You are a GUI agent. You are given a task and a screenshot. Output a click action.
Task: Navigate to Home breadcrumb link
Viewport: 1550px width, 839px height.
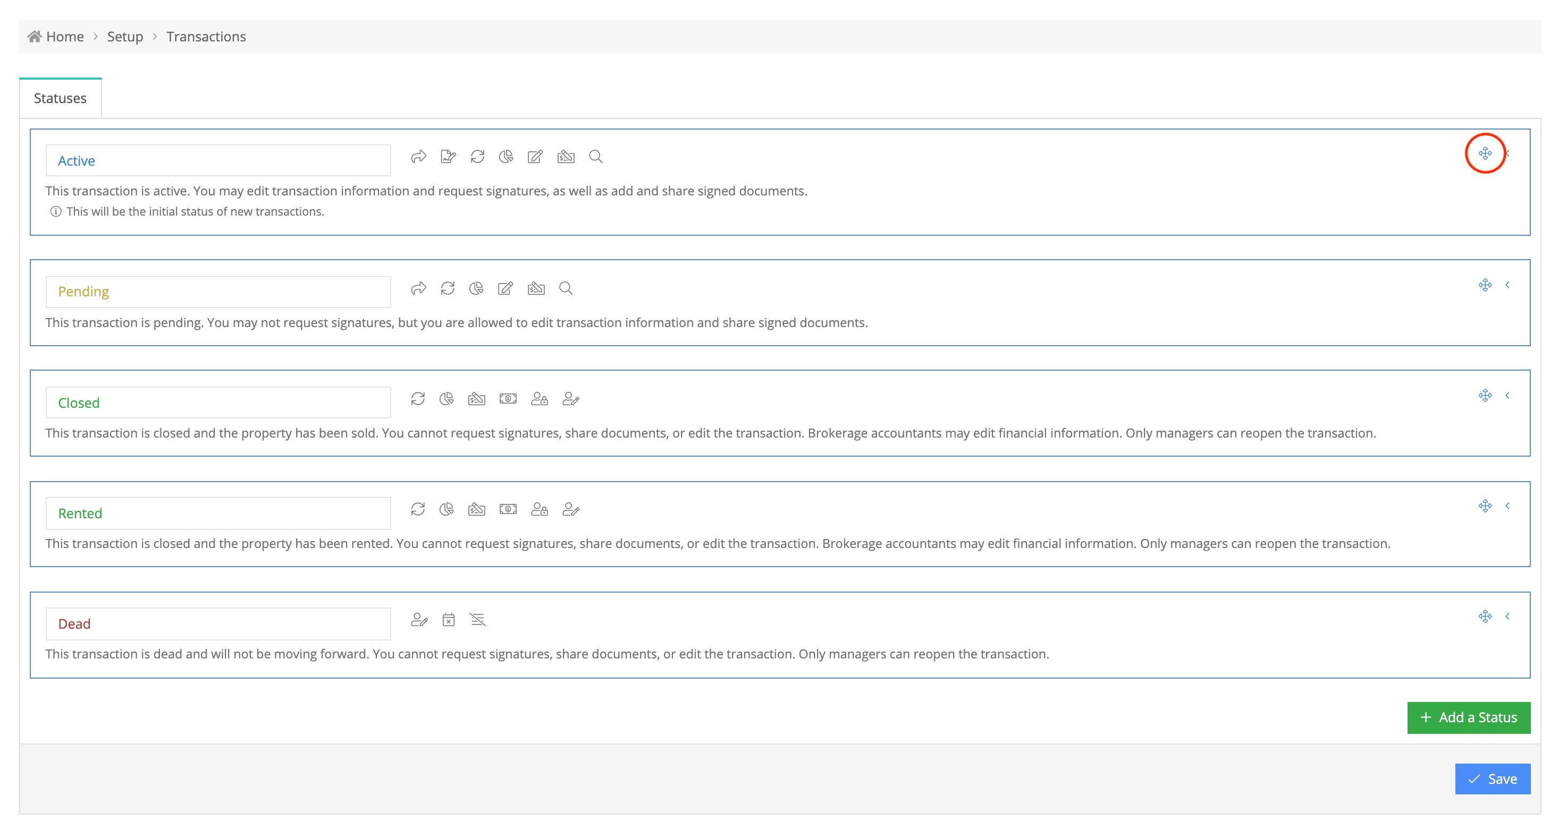click(64, 37)
